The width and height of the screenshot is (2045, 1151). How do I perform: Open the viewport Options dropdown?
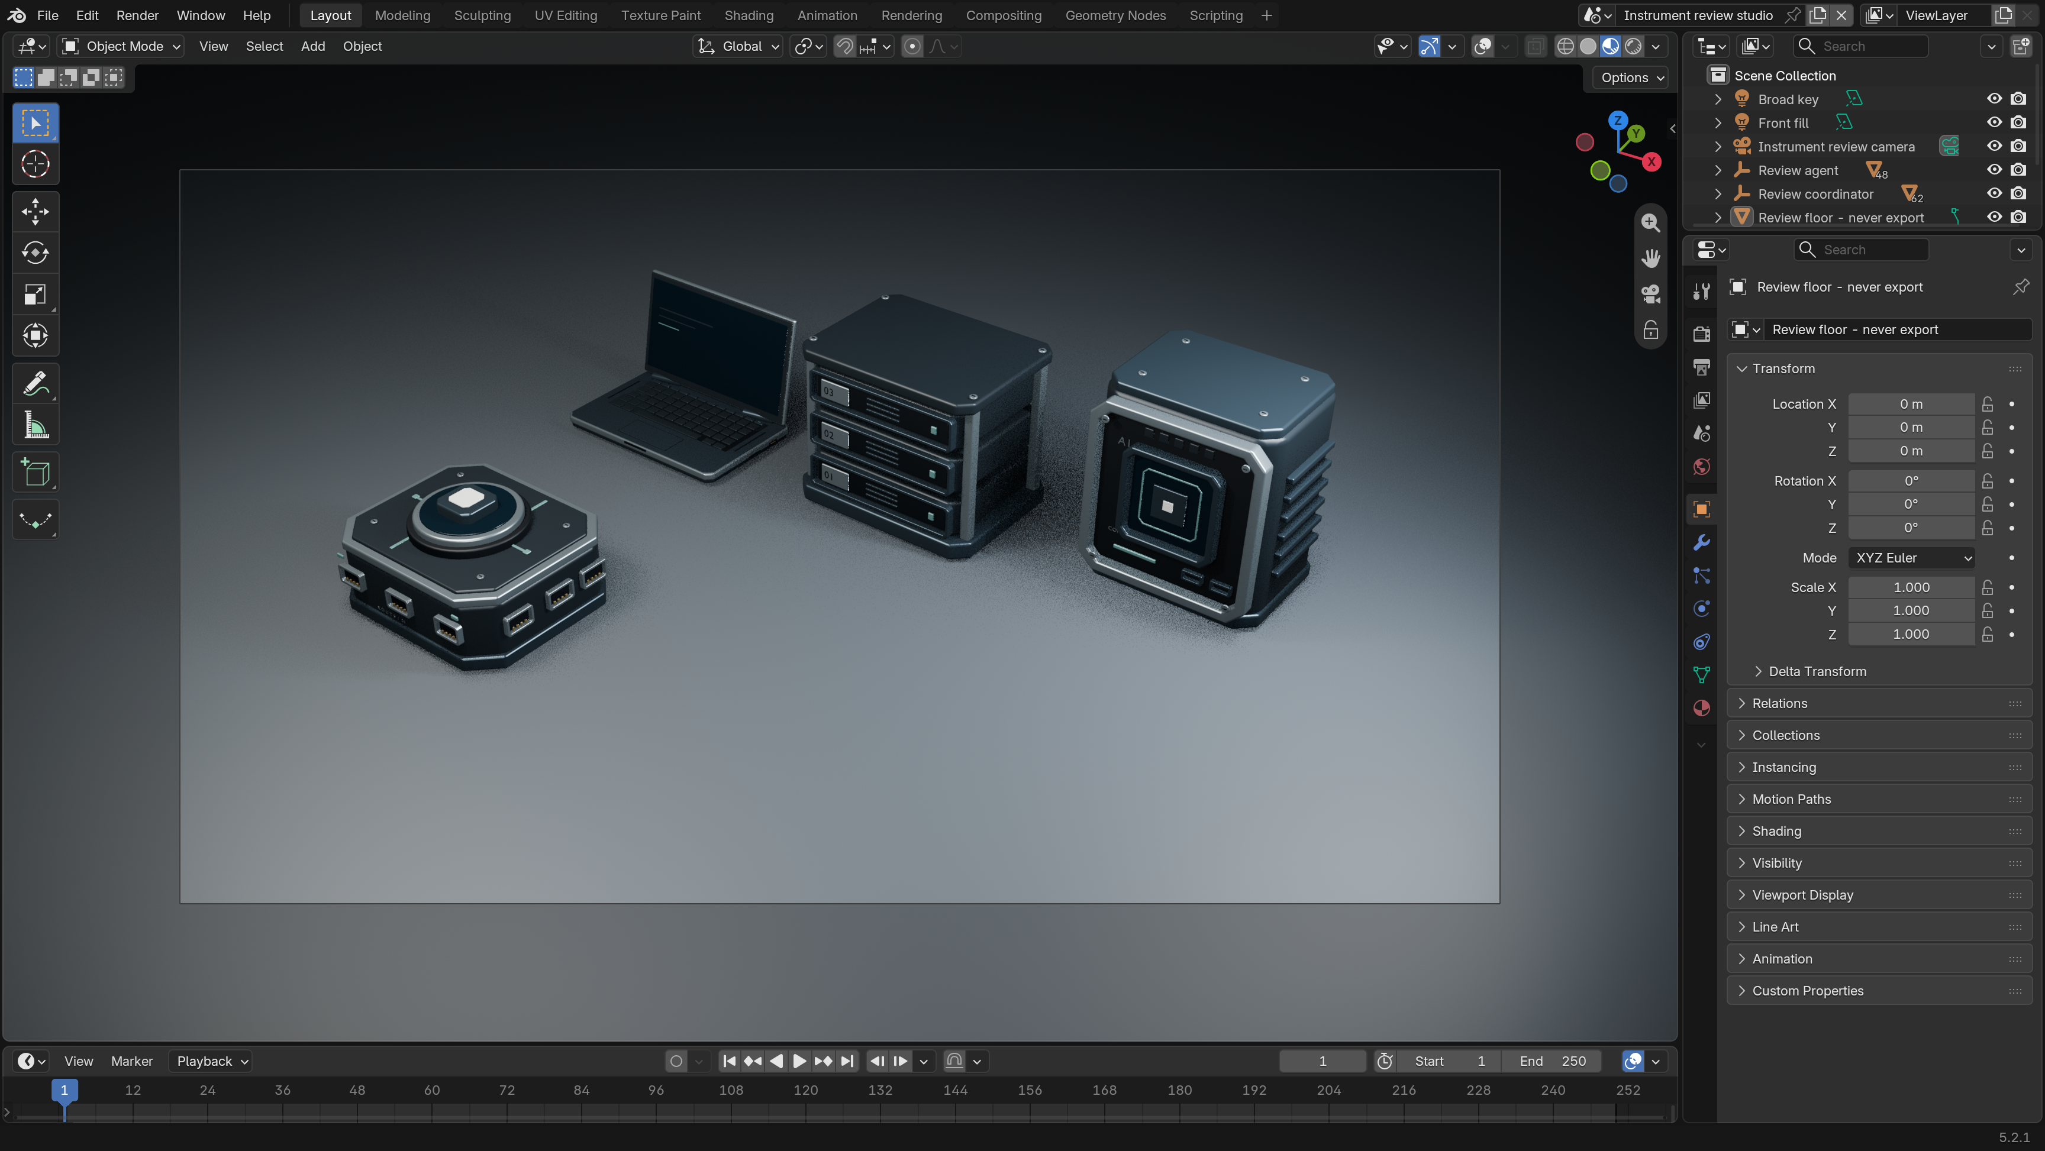1631,78
